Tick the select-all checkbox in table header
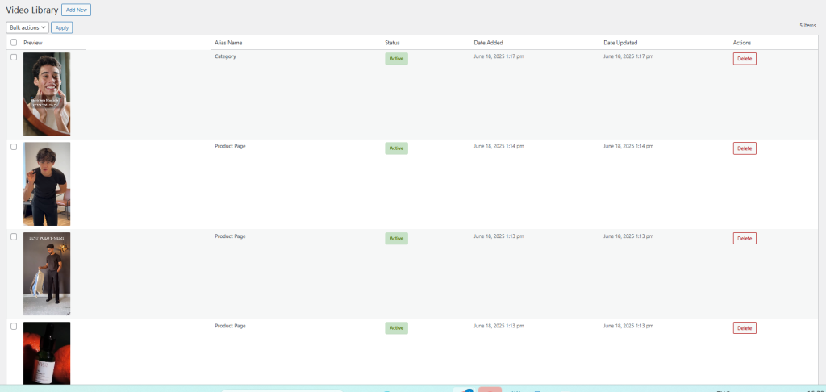Viewport: 826px width, 392px height. pos(14,43)
